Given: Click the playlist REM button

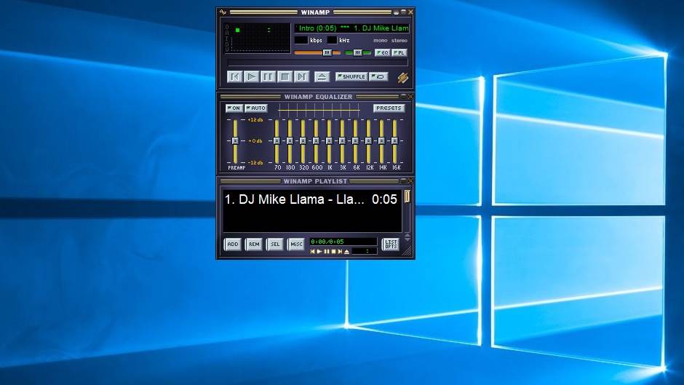Looking at the screenshot, I should pos(253,245).
